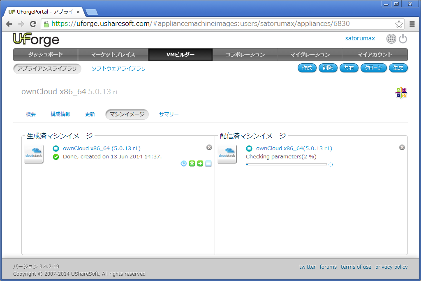This screenshot has width=421, height=281.
Task: Select the マシンイメージ tab
Action: pos(127,114)
